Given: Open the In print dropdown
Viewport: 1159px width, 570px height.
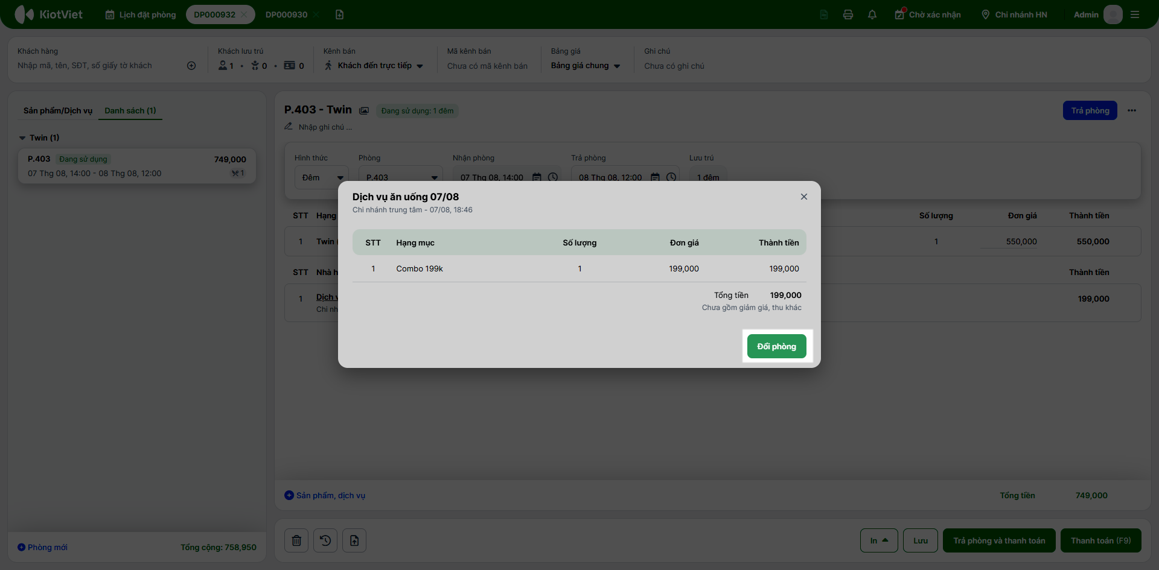Looking at the screenshot, I should point(879,540).
